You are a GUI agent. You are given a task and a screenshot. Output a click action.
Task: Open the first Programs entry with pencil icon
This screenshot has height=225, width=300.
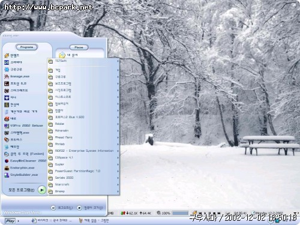(x=11, y=55)
